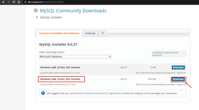Click the download circle icon beside page title

(36, 10)
